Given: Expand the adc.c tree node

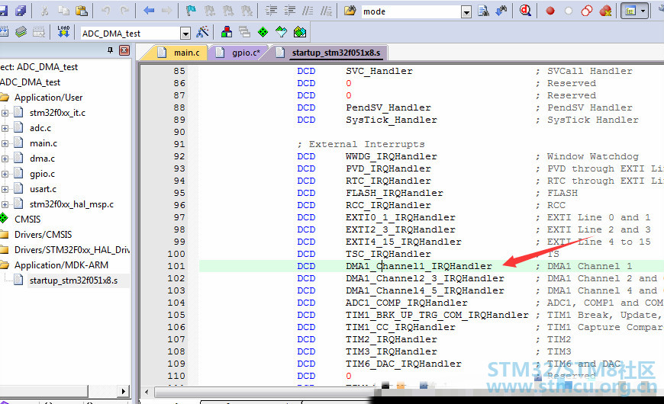Looking at the screenshot, I should pyautogui.click(x=5, y=128).
